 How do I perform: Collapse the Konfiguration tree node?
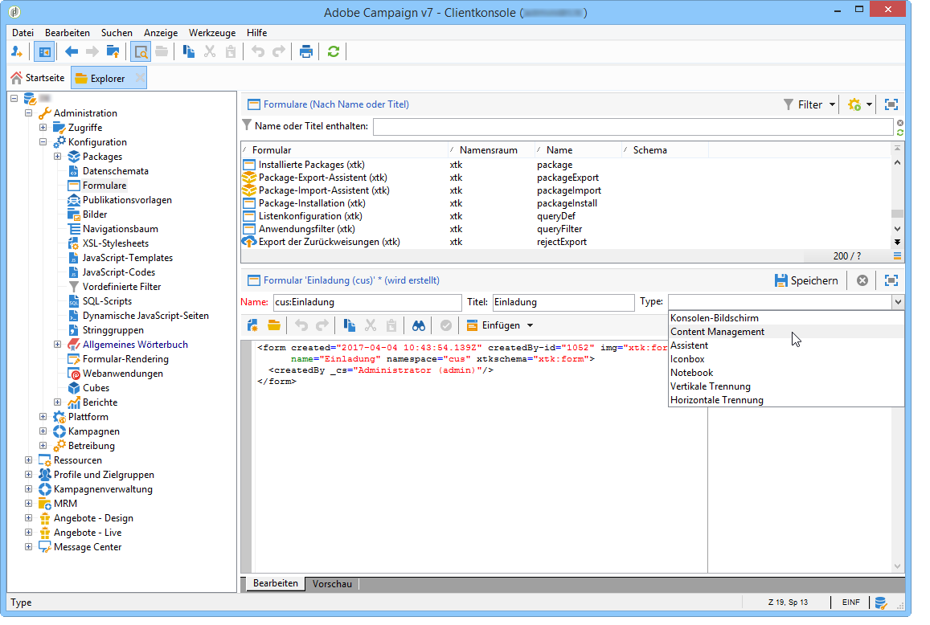click(x=43, y=141)
